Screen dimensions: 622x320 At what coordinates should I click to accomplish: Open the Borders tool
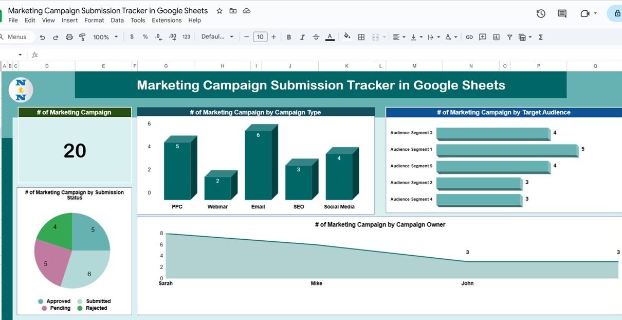pos(361,37)
